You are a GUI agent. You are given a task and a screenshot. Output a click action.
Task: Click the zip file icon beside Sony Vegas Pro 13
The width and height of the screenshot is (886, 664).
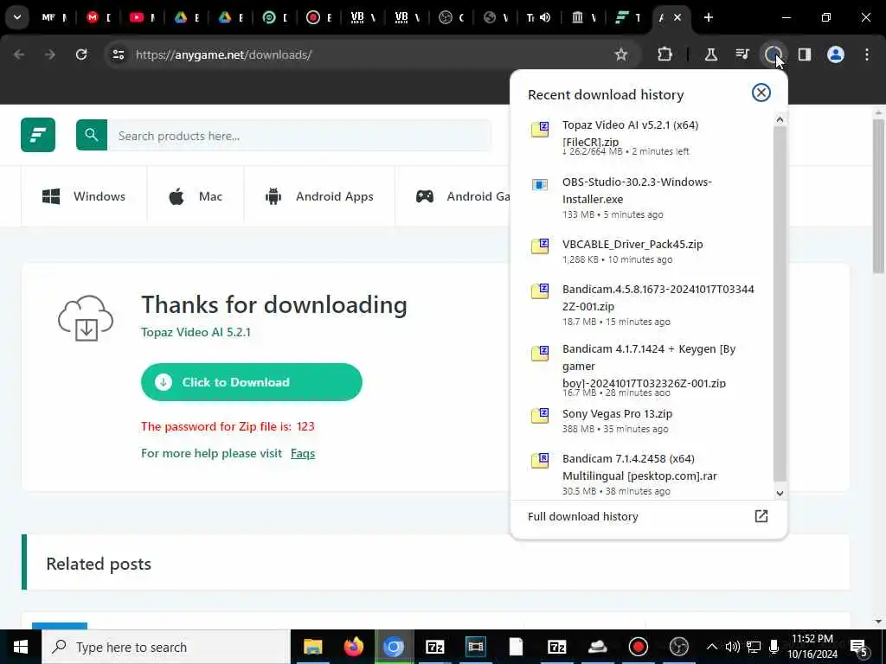pyautogui.click(x=540, y=416)
